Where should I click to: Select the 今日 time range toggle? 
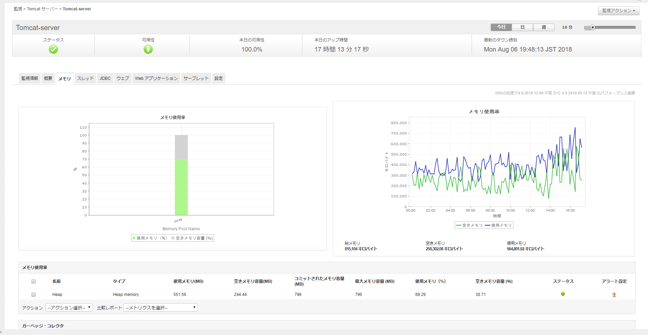click(501, 27)
